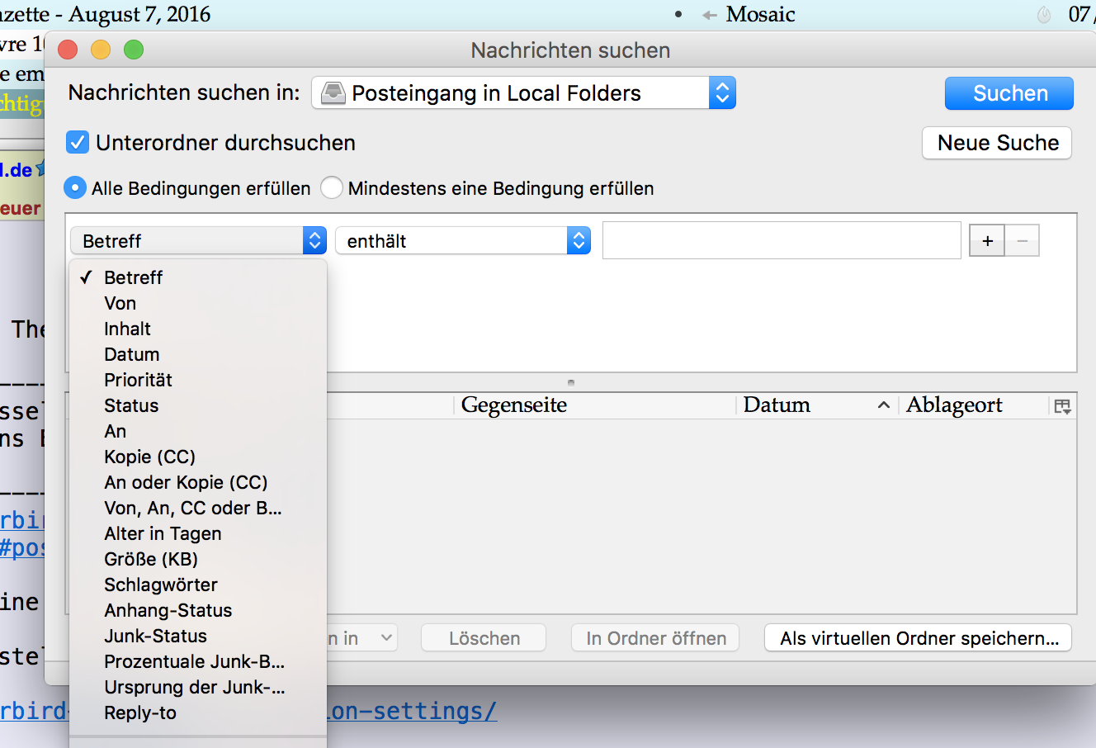This screenshot has width=1096, height=748.
Task: Open the enthält operator dropdown
Action: 463,241
